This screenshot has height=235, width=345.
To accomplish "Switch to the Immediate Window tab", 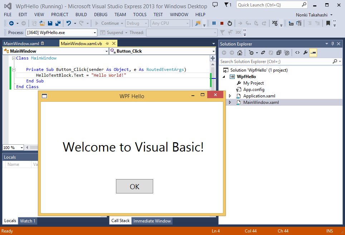I will [x=152, y=221].
